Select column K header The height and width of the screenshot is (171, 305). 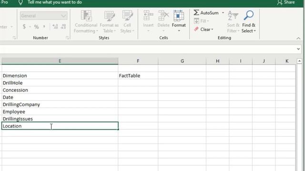[286, 61]
